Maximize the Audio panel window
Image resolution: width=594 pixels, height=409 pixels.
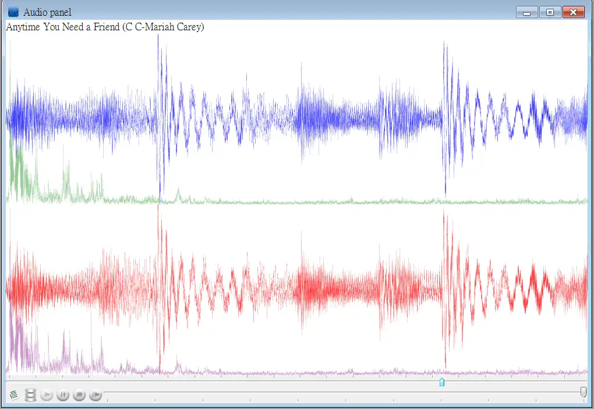point(550,12)
